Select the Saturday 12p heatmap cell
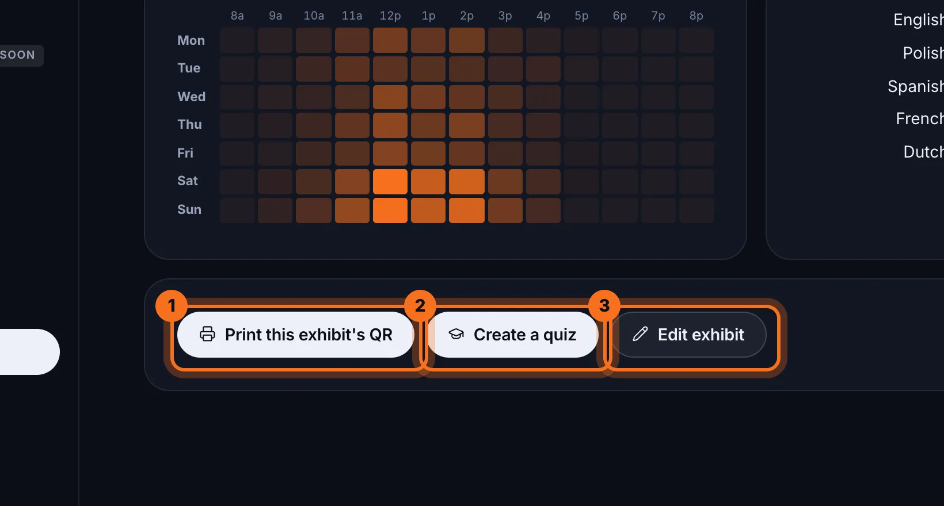This screenshot has width=944, height=506. coord(390,182)
